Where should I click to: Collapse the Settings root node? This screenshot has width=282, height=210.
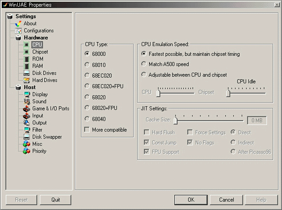(x=10, y=16)
